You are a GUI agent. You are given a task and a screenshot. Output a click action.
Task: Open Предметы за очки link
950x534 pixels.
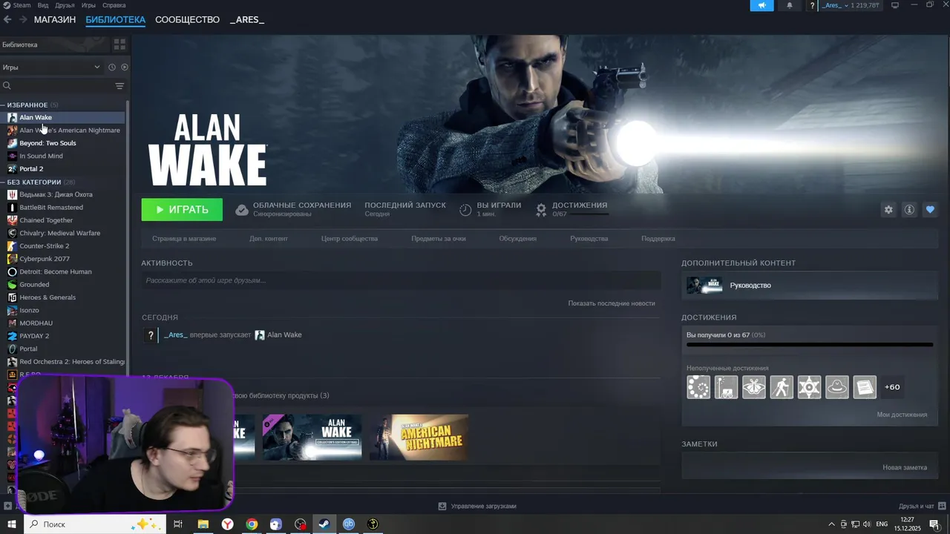tap(439, 239)
